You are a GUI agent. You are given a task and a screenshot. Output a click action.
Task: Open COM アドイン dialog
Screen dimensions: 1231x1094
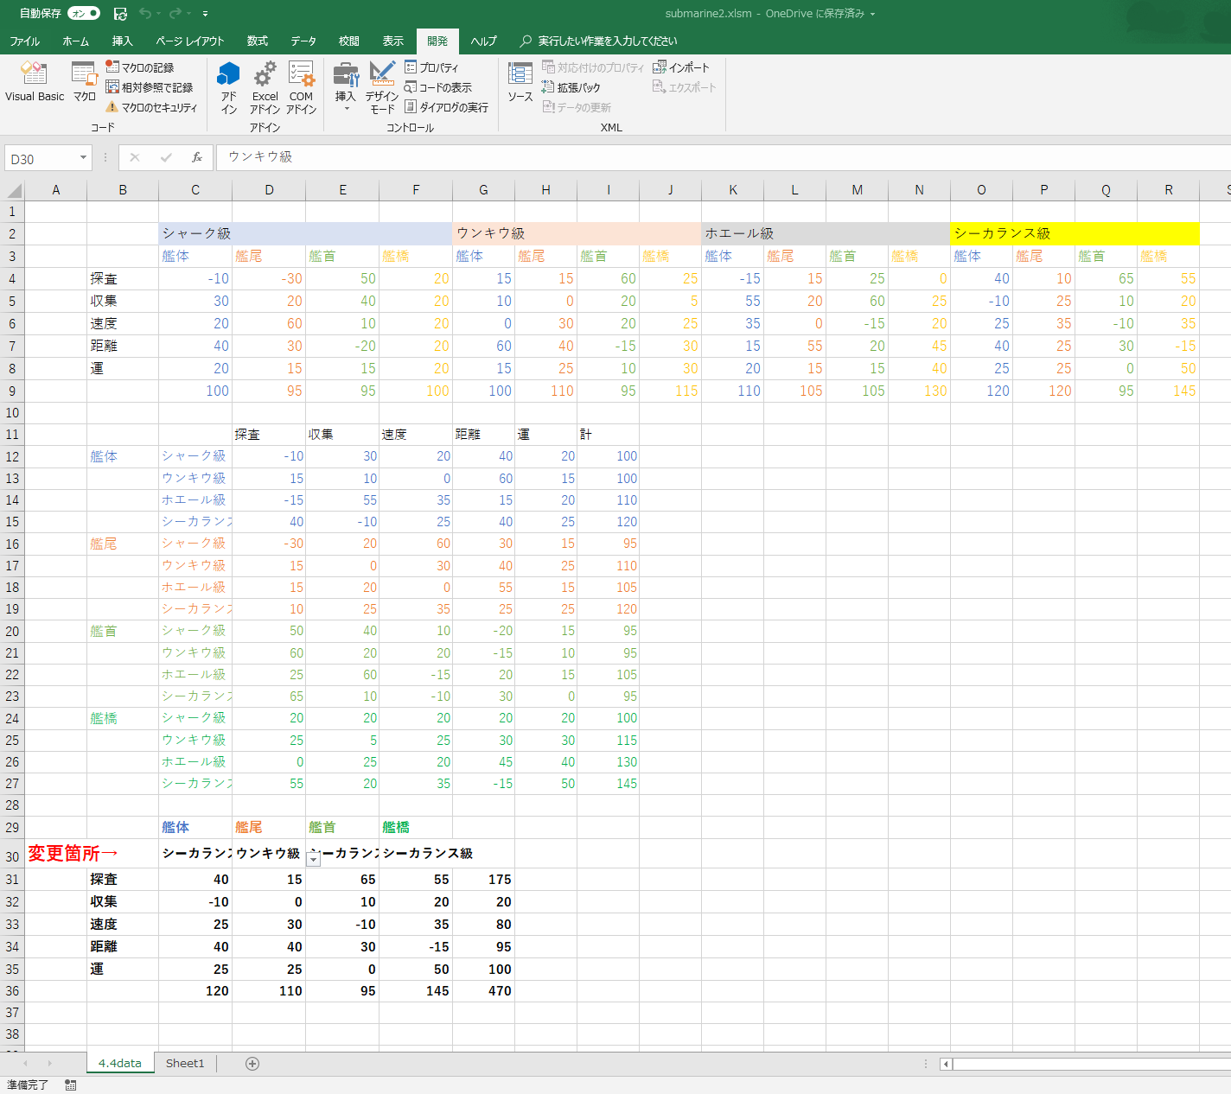point(301,86)
